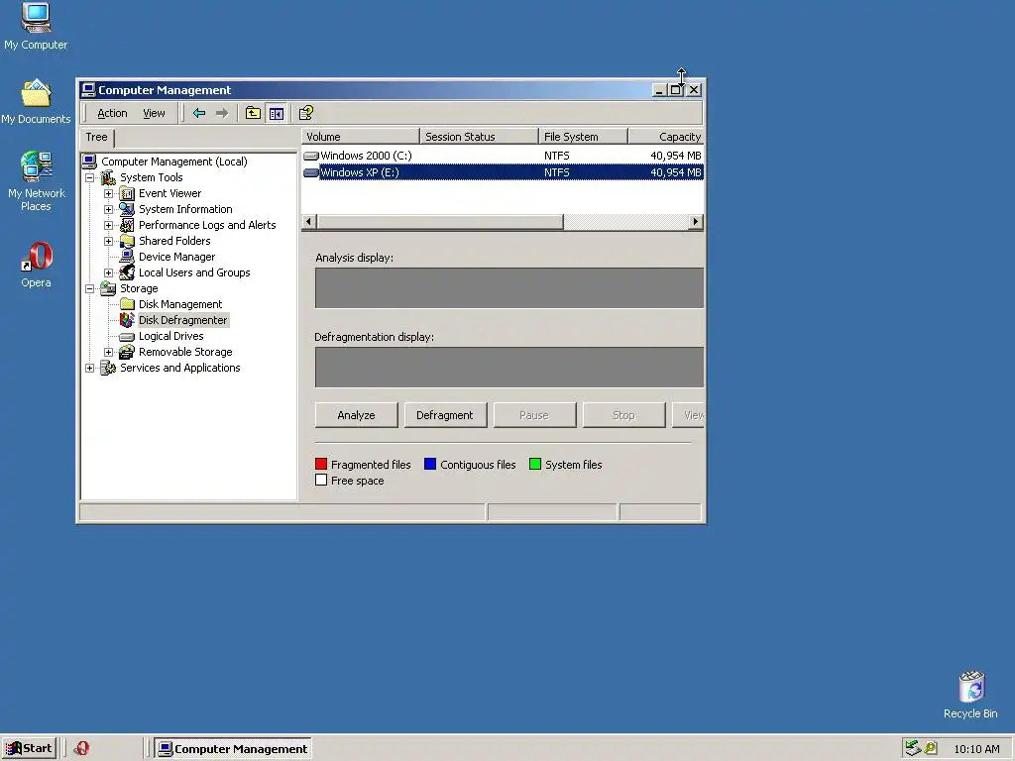Click the Defragment button

[x=445, y=415]
